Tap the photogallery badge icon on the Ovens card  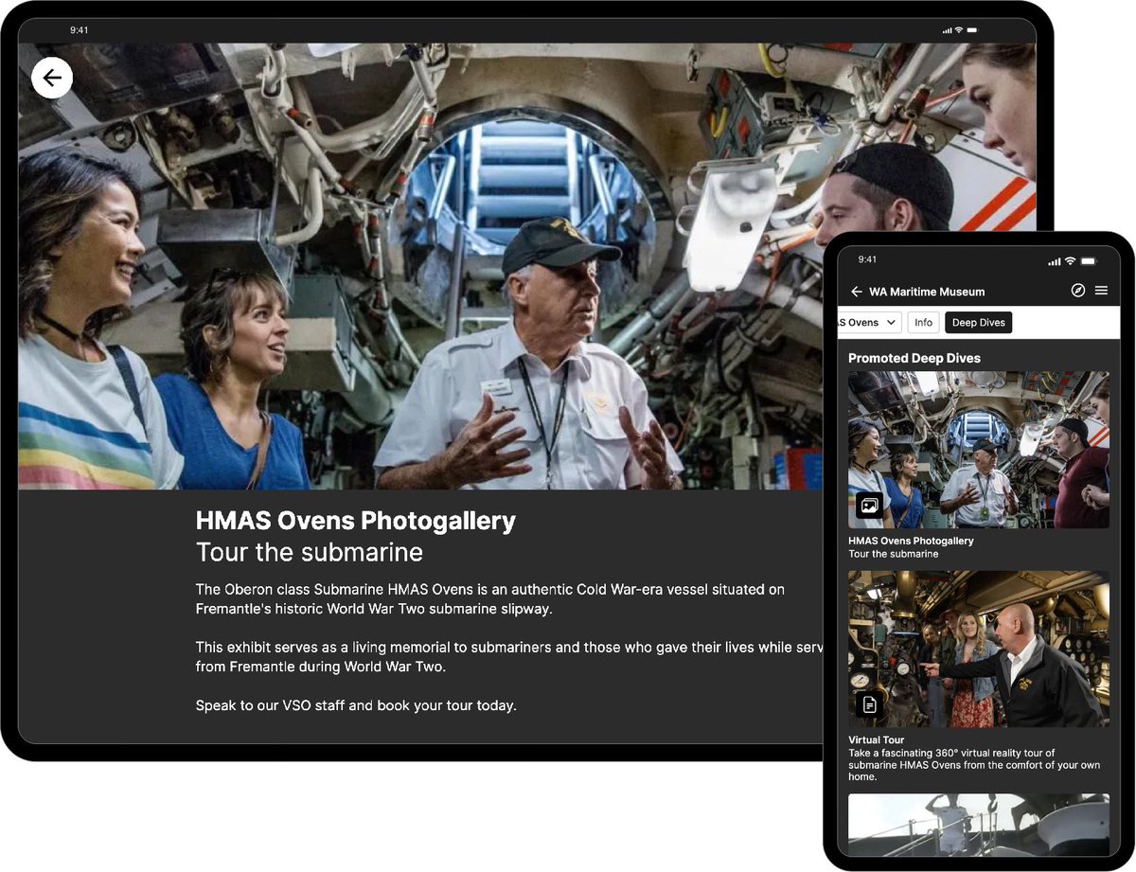(x=868, y=506)
